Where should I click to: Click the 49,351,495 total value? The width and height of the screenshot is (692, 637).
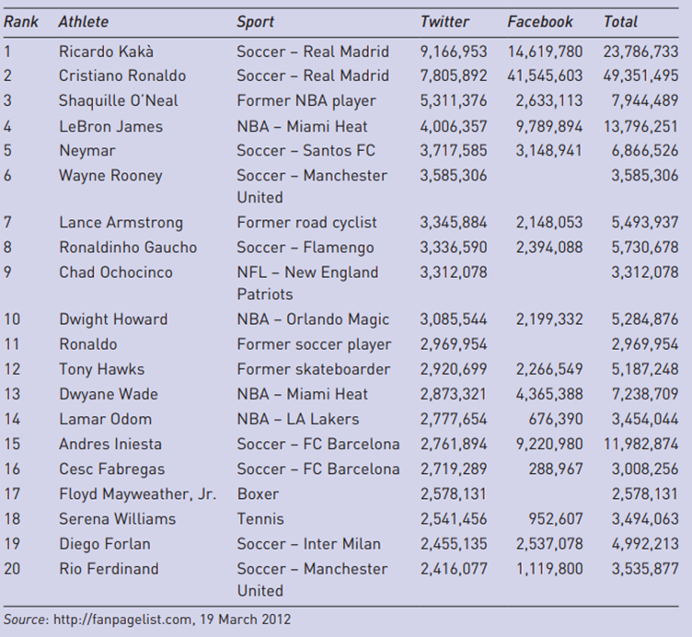point(640,75)
